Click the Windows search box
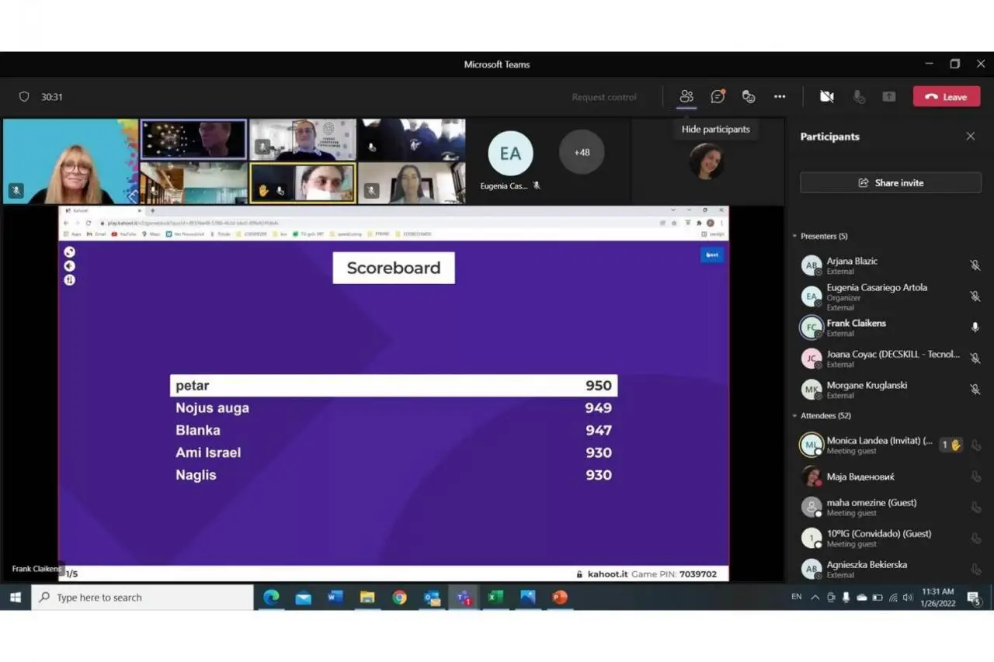Viewport: 994px width, 662px height. click(142, 597)
